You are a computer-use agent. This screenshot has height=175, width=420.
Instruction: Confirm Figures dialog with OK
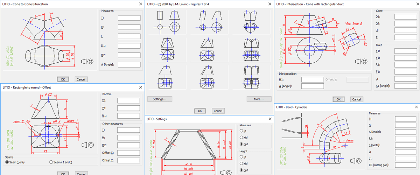[200, 111]
